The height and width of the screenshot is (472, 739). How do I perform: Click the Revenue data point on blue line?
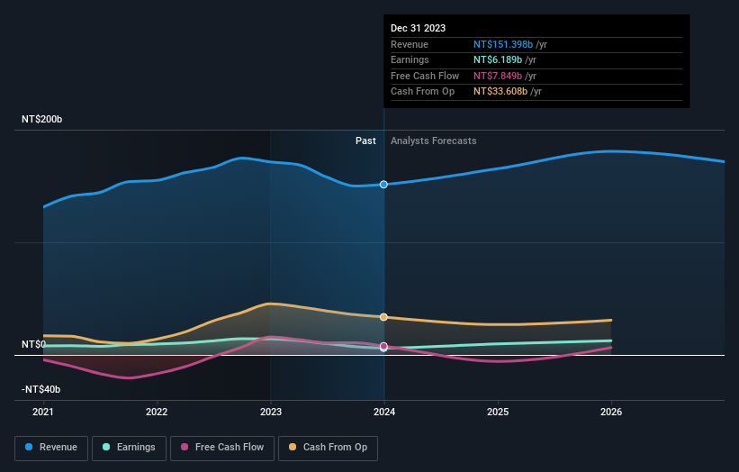point(383,185)
